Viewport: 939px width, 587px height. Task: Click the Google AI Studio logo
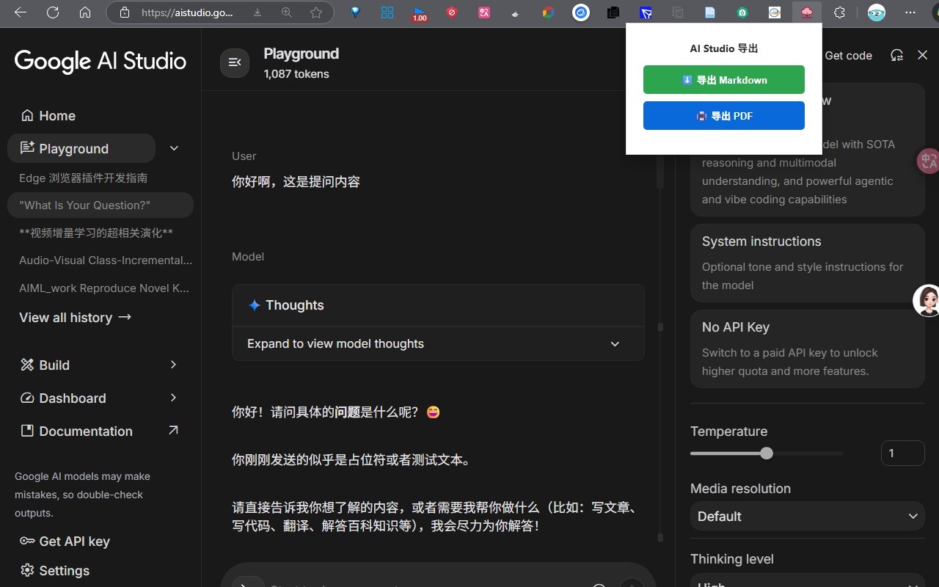click(x=100, y=62)
